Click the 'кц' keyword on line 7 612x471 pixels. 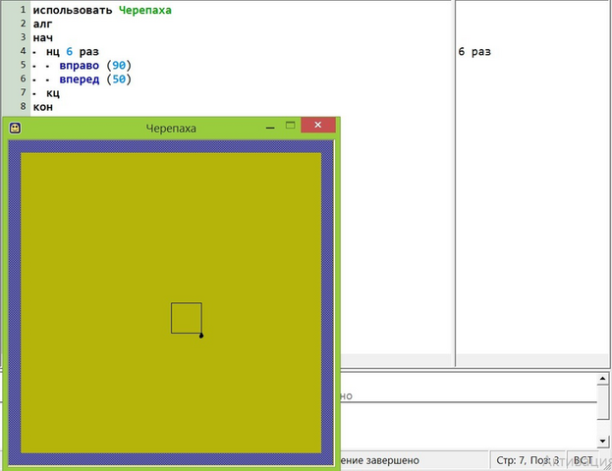(53, 93)
